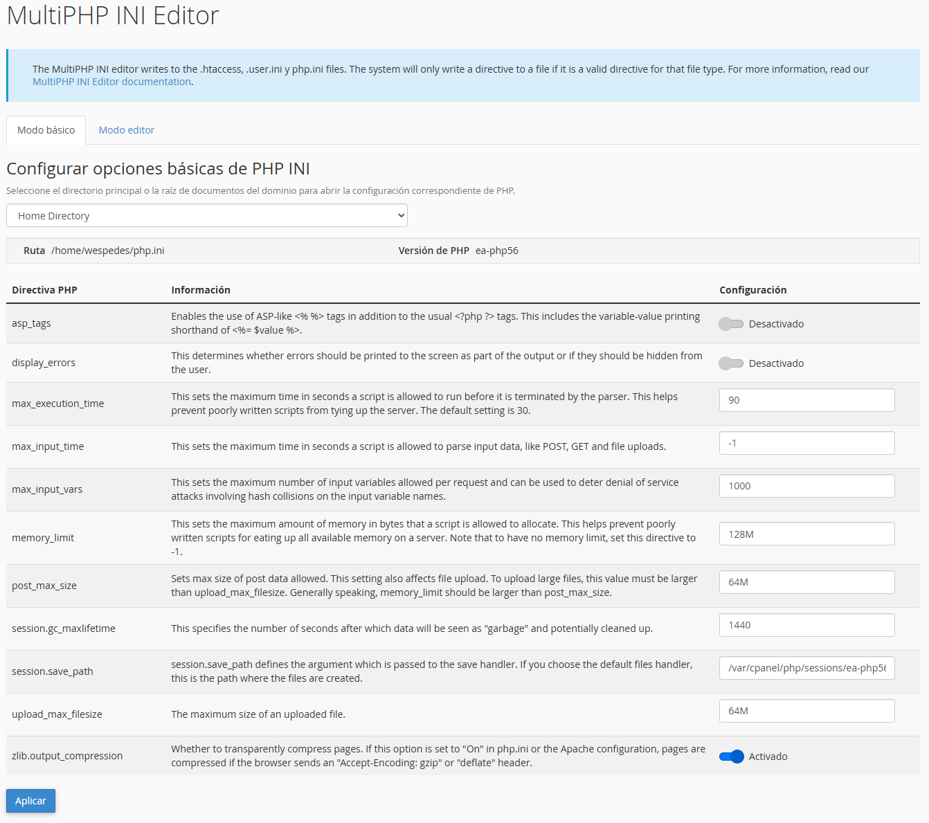
Task: Disable the zlib.output_compression toggle
Action: [731, 757]
